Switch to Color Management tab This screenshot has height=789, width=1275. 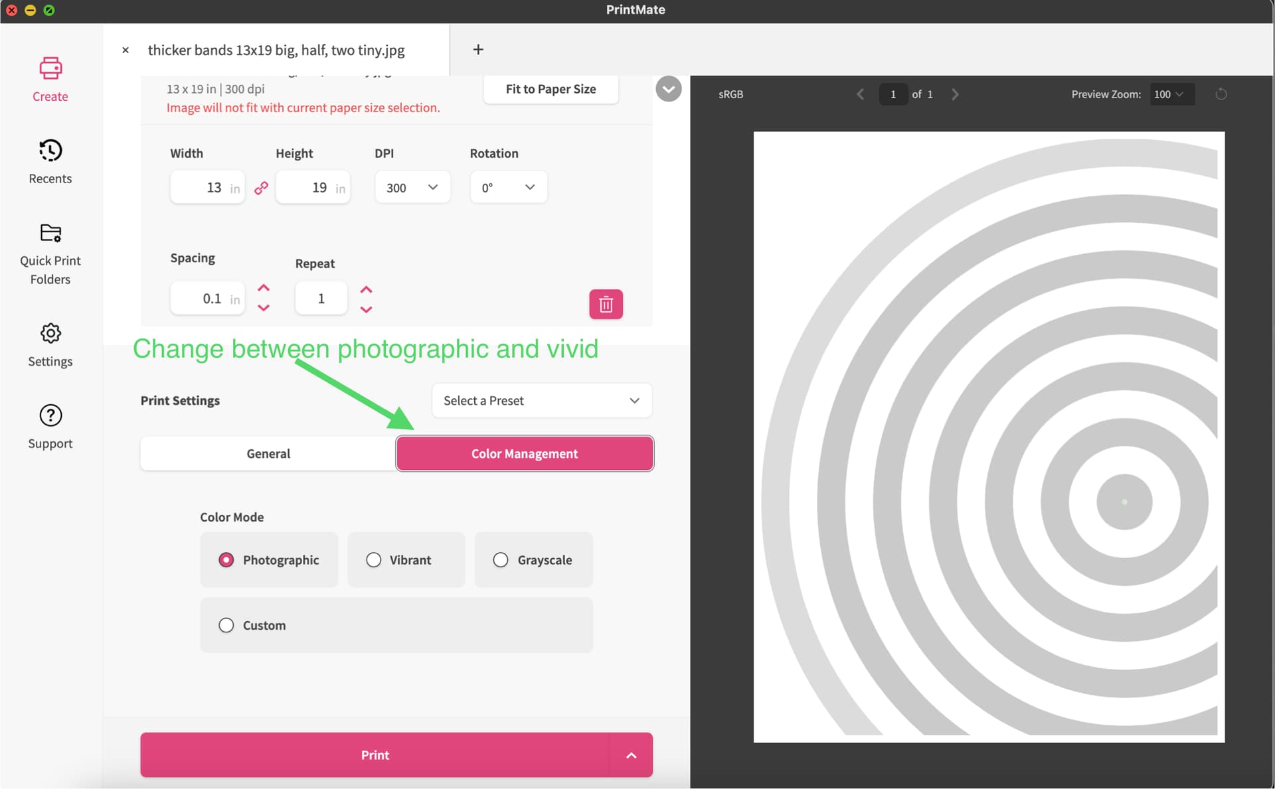525,454
